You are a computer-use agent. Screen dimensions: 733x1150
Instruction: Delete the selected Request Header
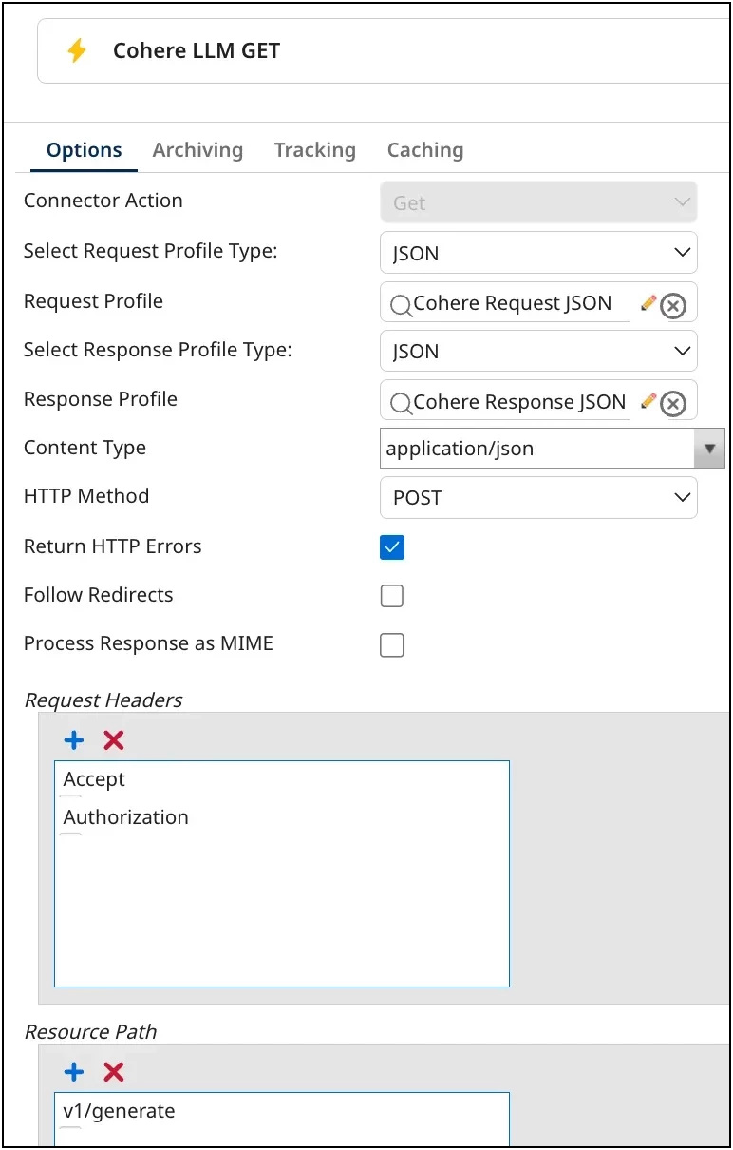pyautogui.click(x=114, y=740)
